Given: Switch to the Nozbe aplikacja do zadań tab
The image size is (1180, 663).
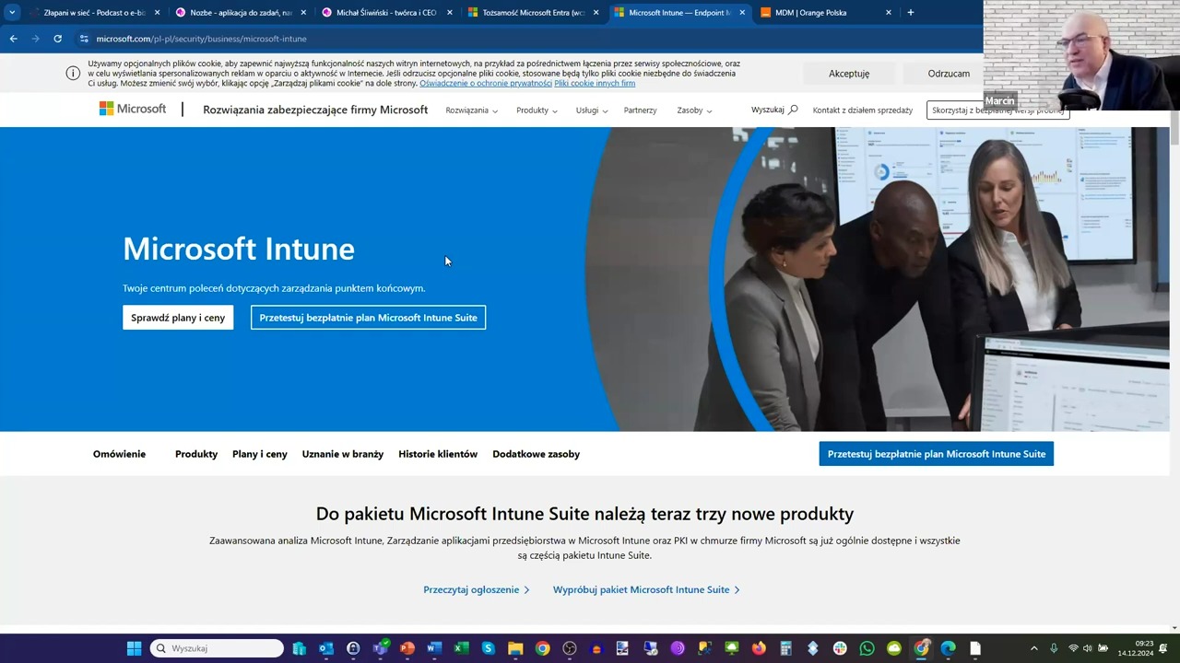Looking at the screenshot, I should 240,13.
